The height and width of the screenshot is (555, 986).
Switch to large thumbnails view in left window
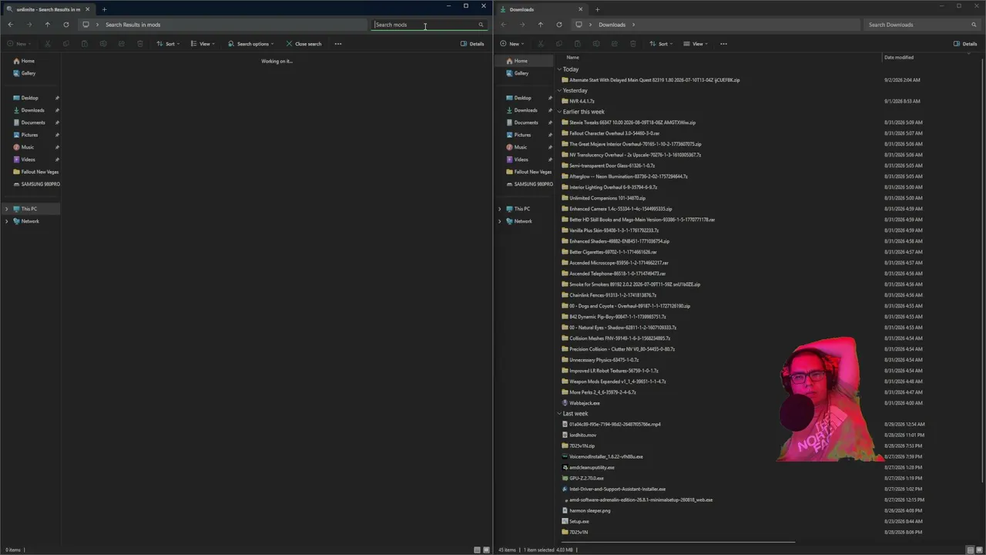click(x=486, y=550)
